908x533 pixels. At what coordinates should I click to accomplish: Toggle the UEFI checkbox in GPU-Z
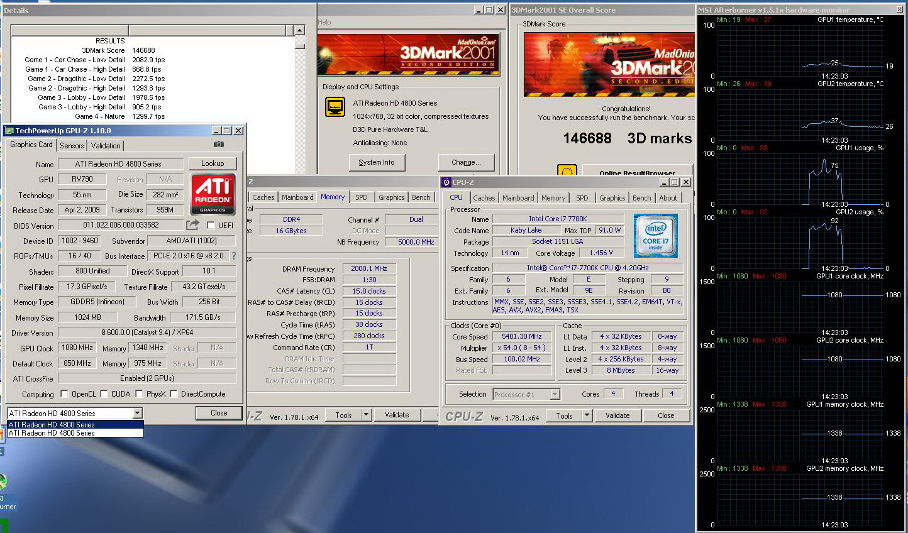pos(211,225)
